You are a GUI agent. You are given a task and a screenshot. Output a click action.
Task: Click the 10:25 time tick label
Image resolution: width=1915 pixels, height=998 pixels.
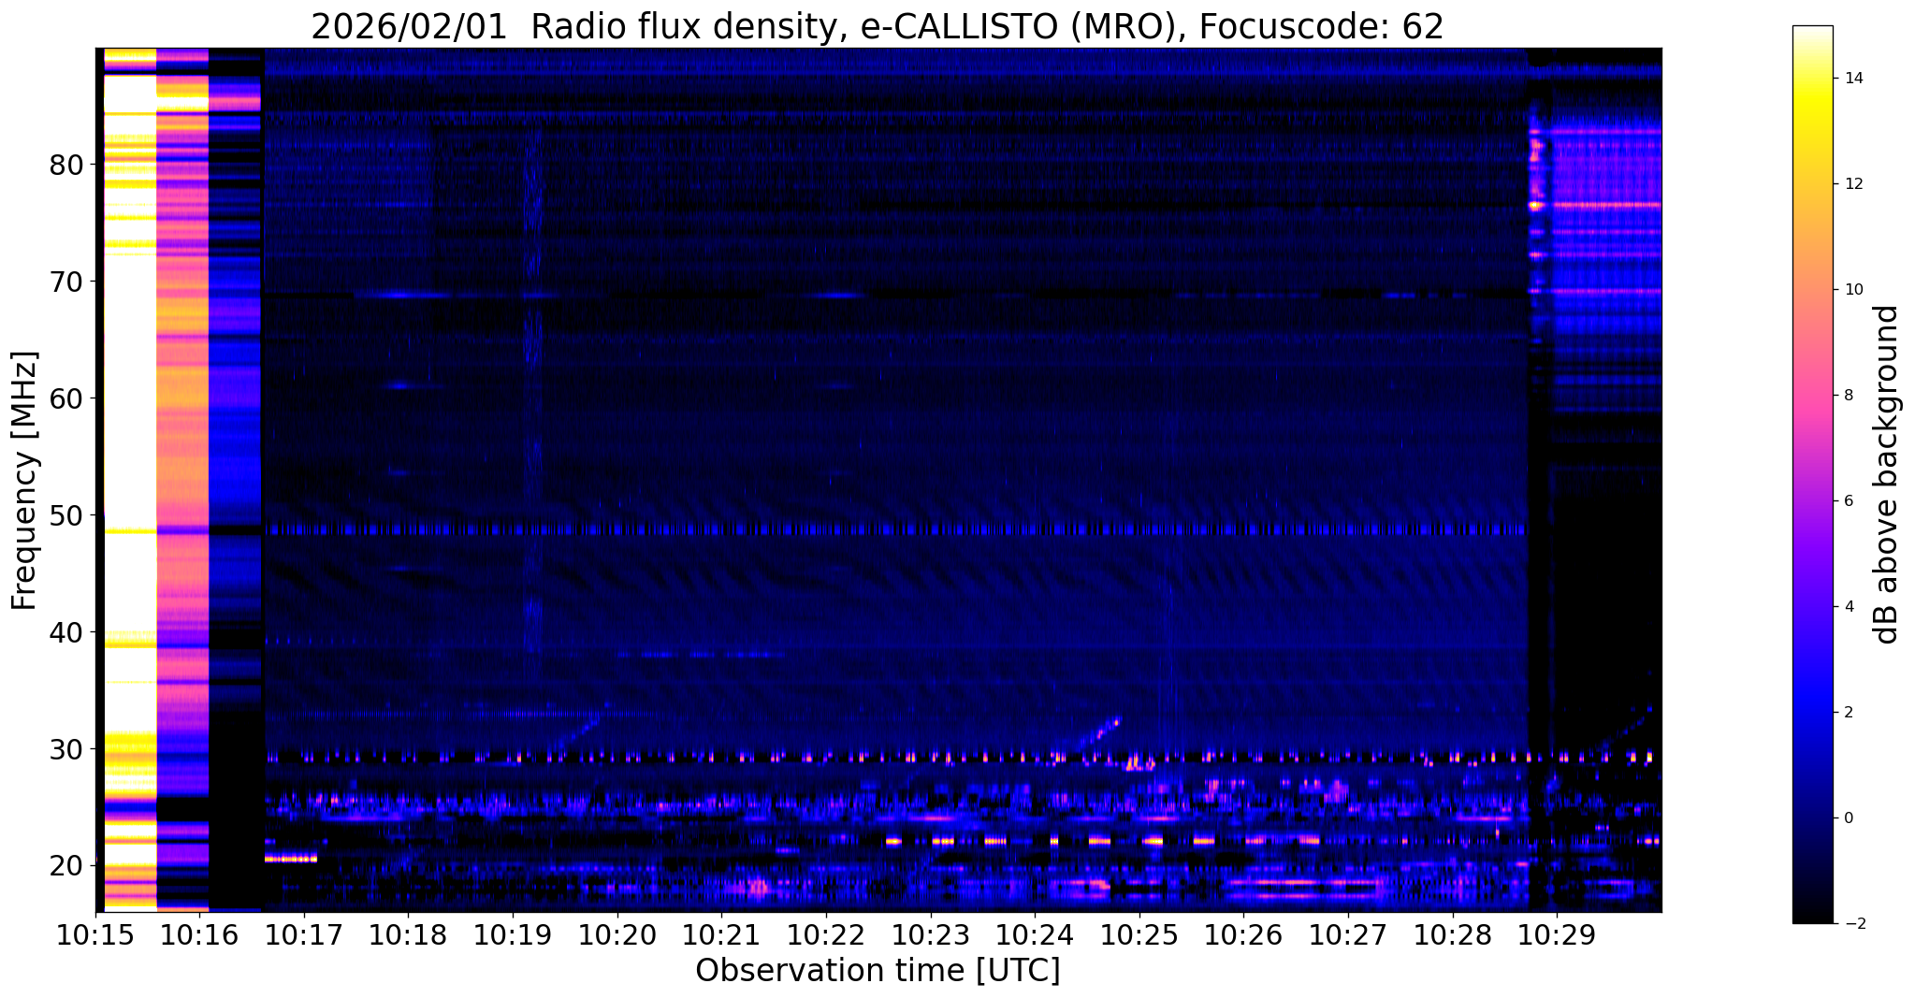[x=1139, y=935]
